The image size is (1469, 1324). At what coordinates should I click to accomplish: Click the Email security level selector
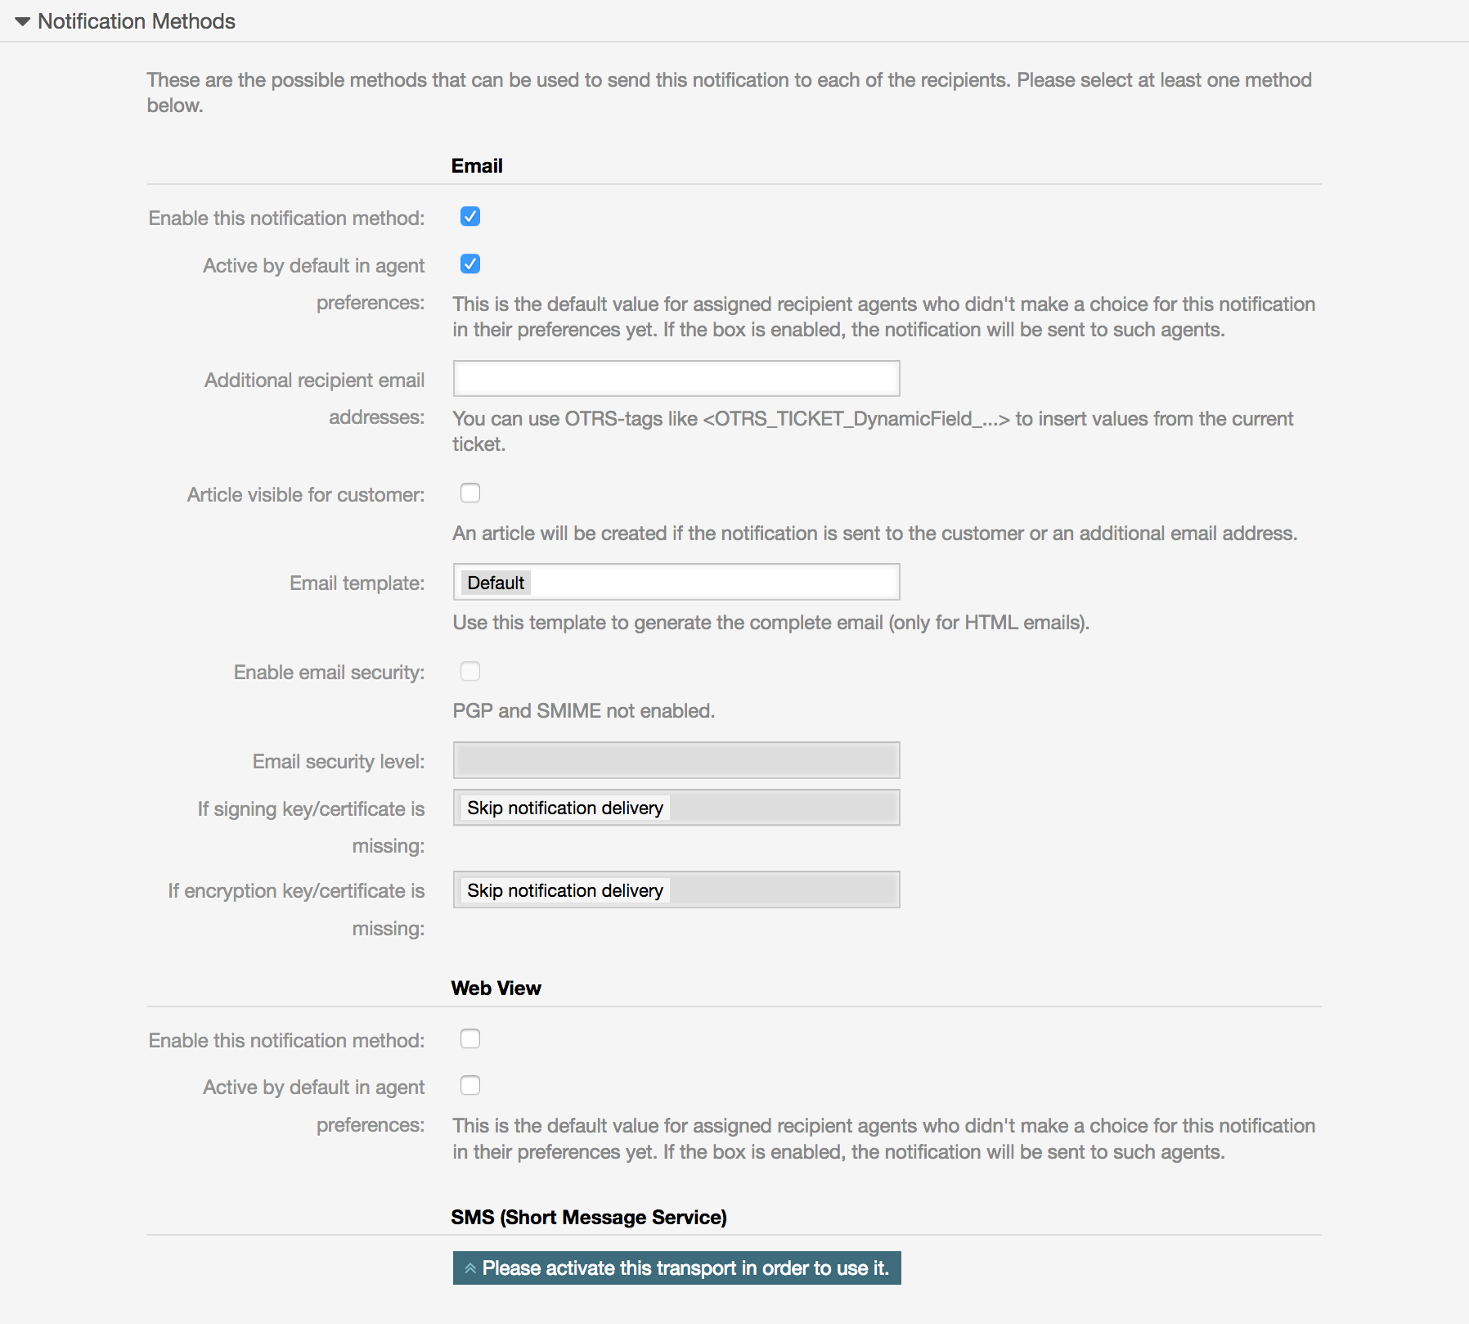[x=676, y=759]
